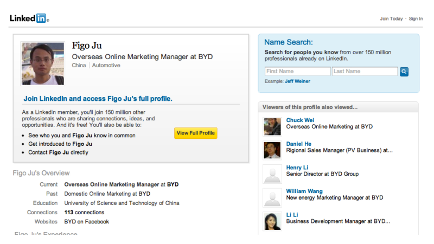434x244 pixels.
Task: Click New energy Marketing Manager at BYD text
Action: [x=335, y=197]
